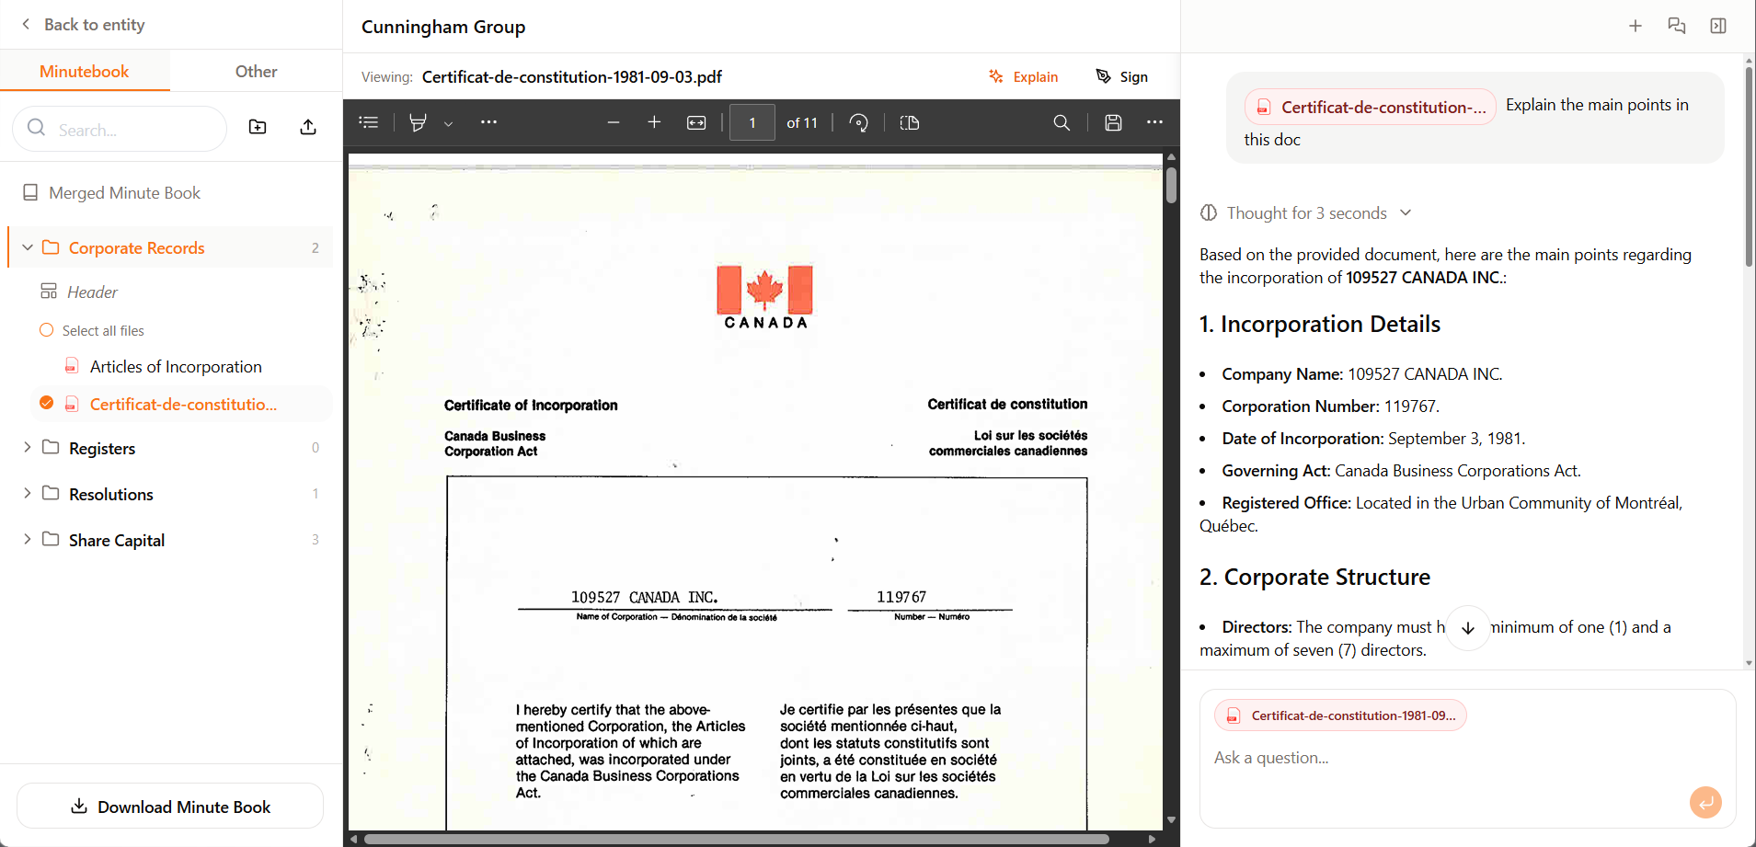This screenshot has width=1756, height=847.
Task: Switch to the Other tab
Action: click(x=256, y=72)
